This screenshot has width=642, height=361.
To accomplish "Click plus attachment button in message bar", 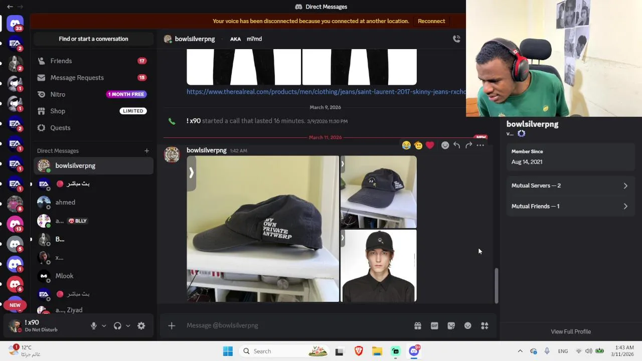I will point(172,325).
